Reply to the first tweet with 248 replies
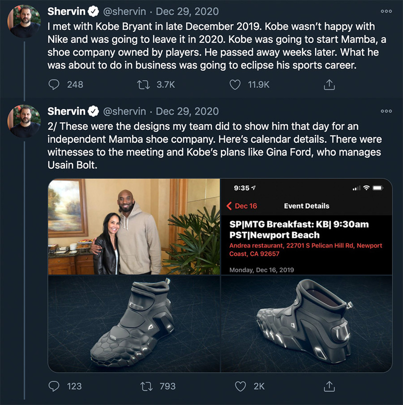Viewport: 403px width, 405px height. (54, 85)
